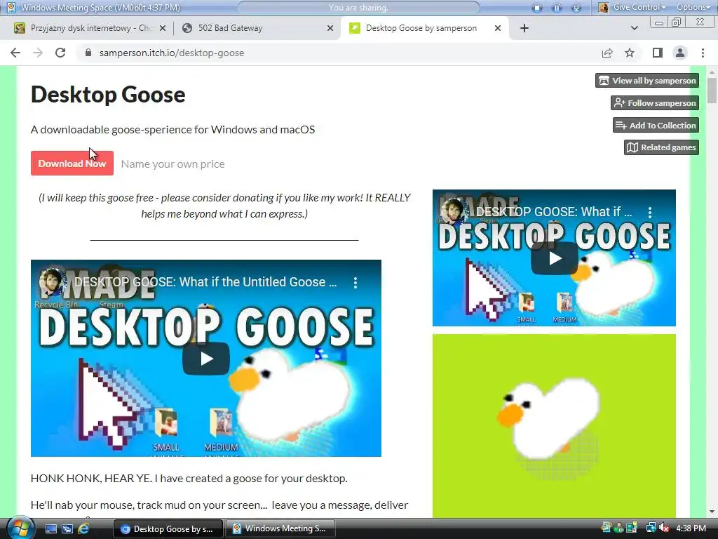Open the sidebar video's three-dot options

click(650, 212)
